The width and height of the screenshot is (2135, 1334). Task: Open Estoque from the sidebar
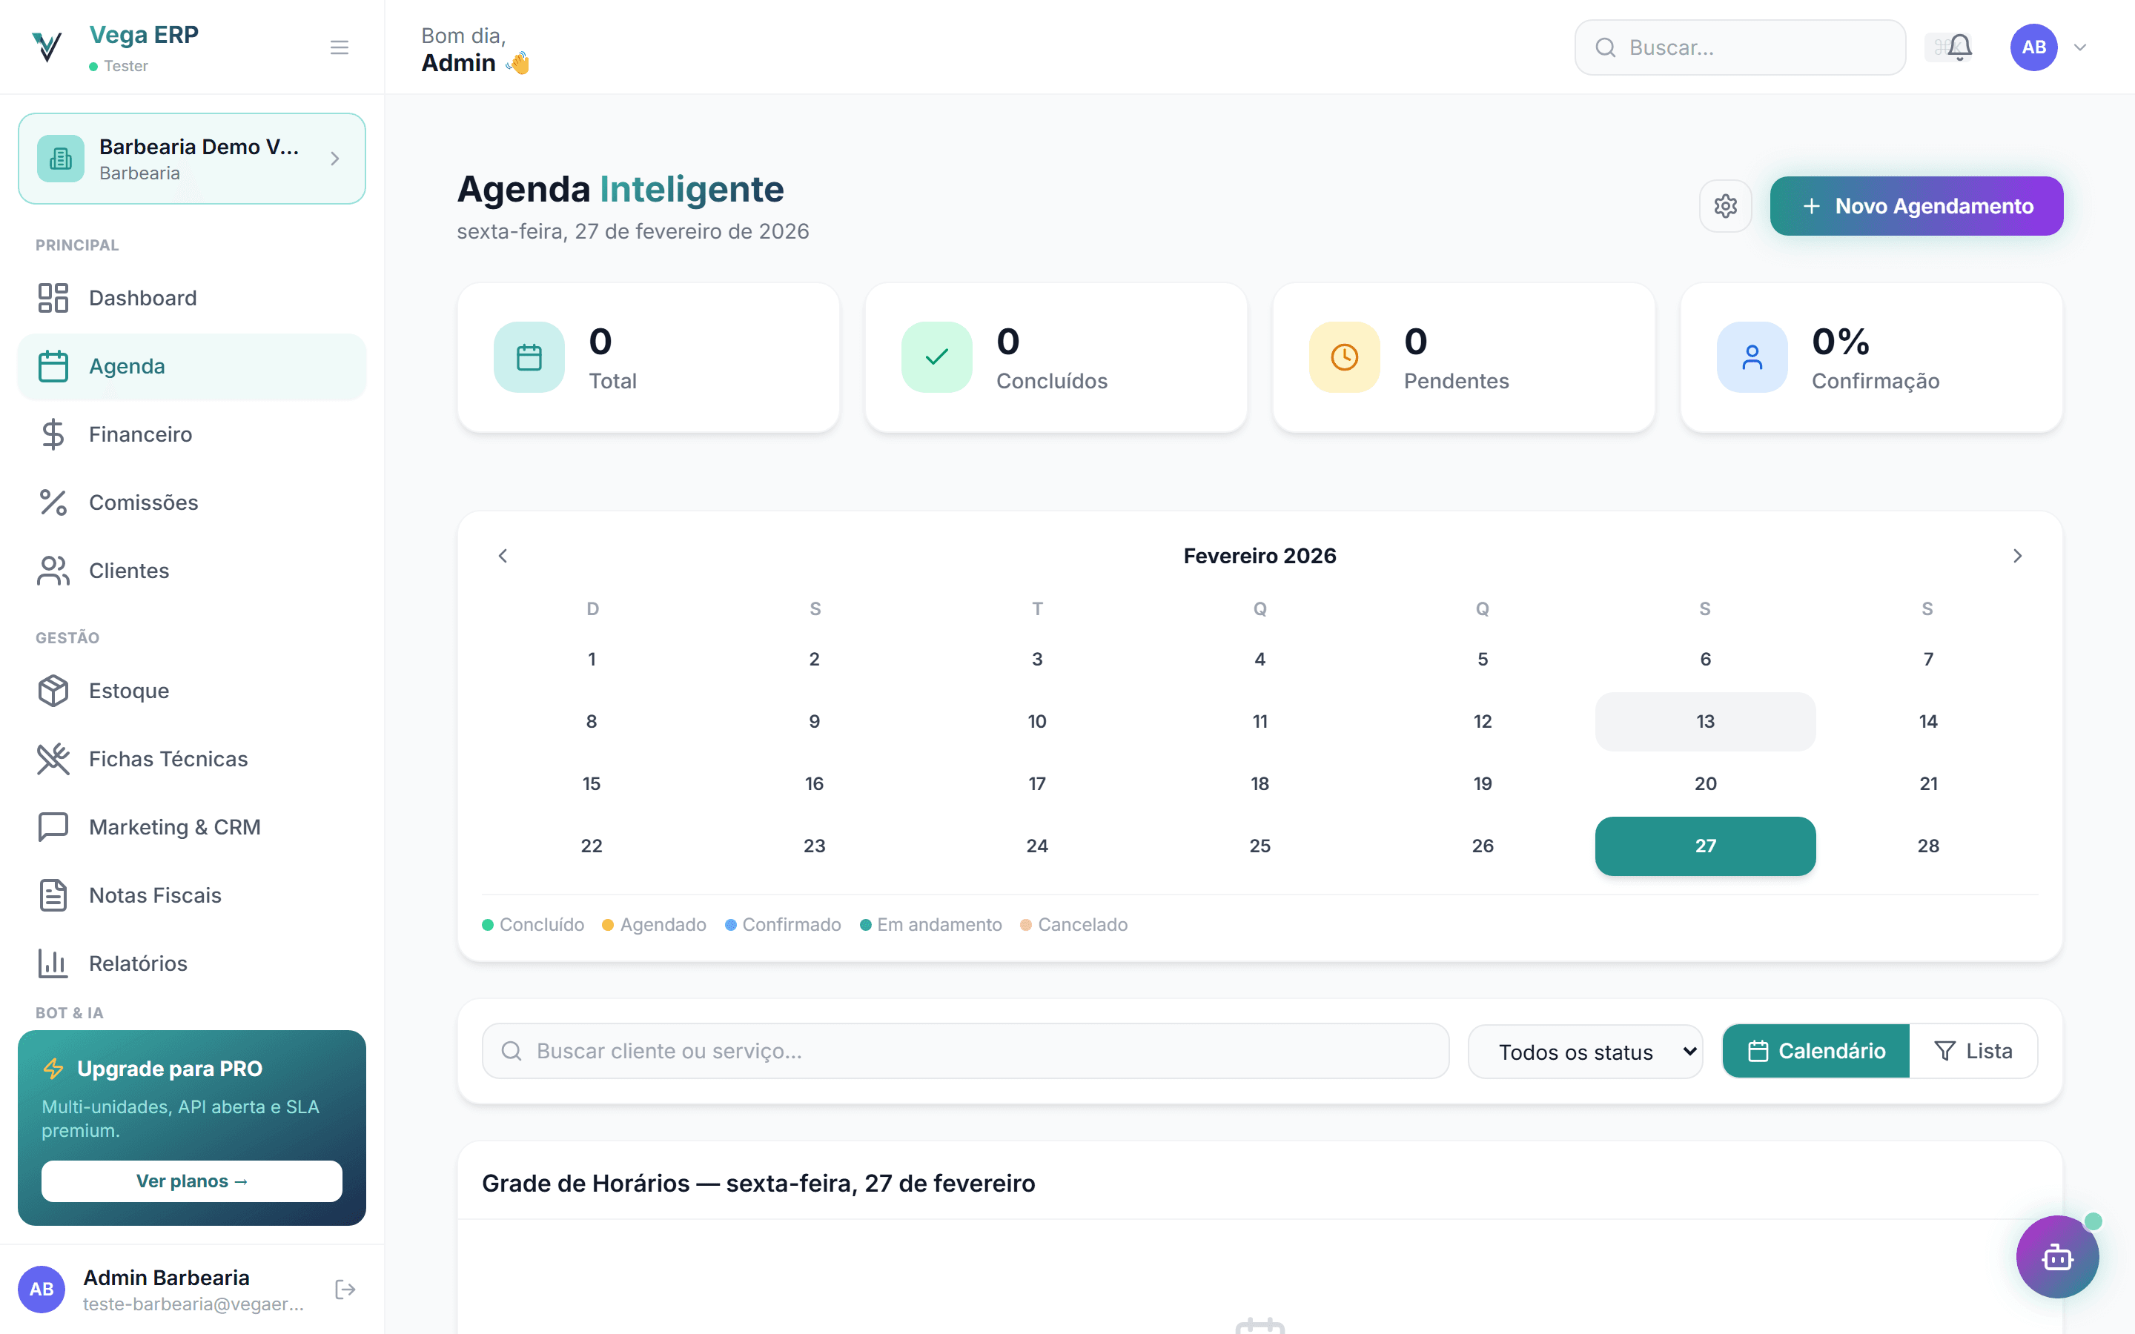pos(129,691)
